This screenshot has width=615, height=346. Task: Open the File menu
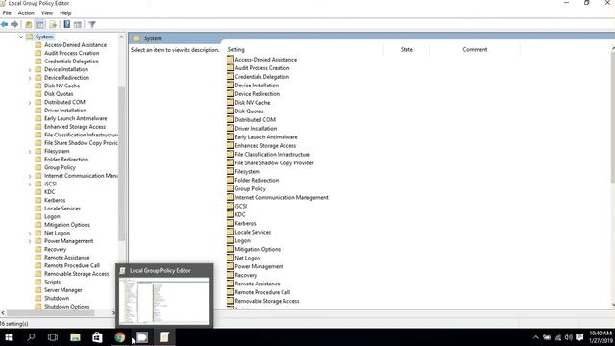tap(7, 12)
